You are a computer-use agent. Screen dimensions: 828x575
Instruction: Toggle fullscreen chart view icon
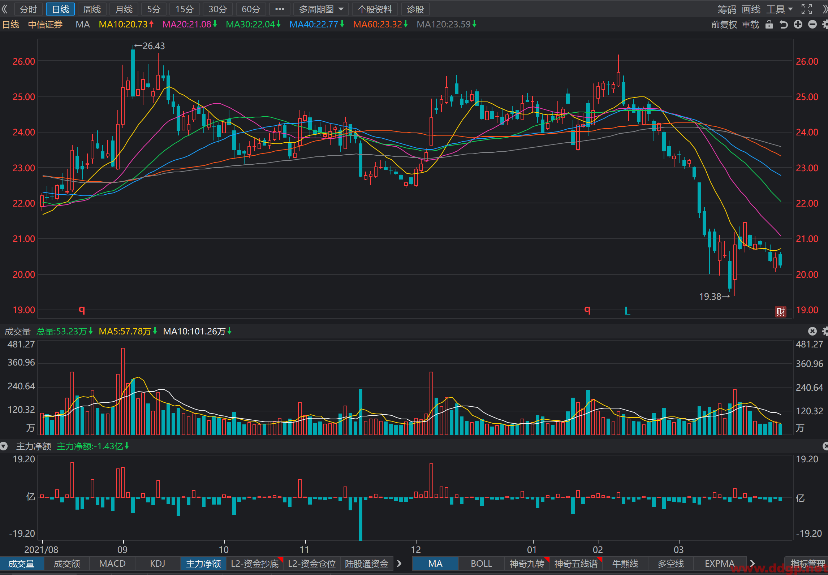tap(807, 9)
